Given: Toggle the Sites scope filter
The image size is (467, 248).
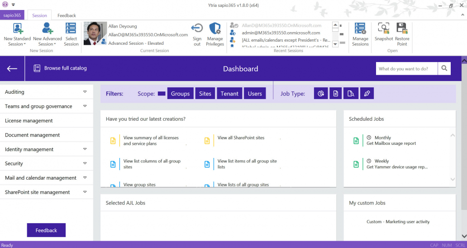Looking at the screenshot, I should (x=205, y=94).
